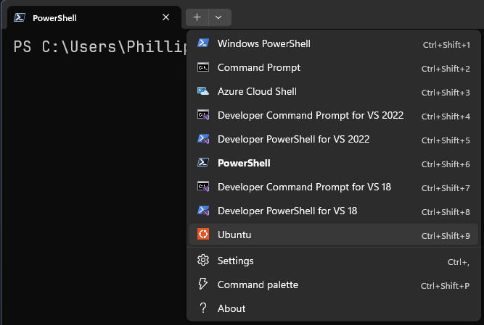Click the orange Ubuntu icon
Screen dimensions: 484x325
(x=203, y=235)
